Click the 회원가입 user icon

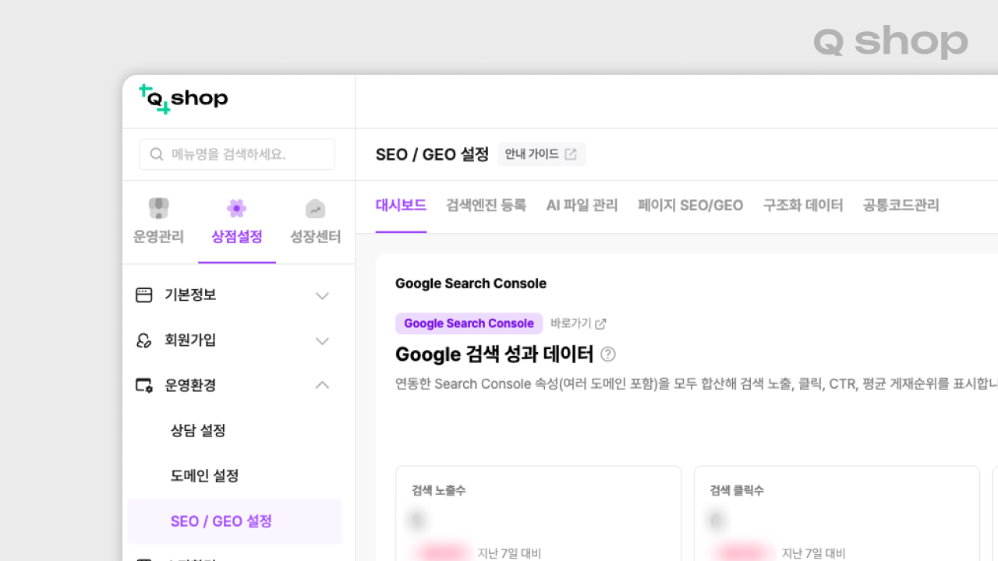coord(144,340)
